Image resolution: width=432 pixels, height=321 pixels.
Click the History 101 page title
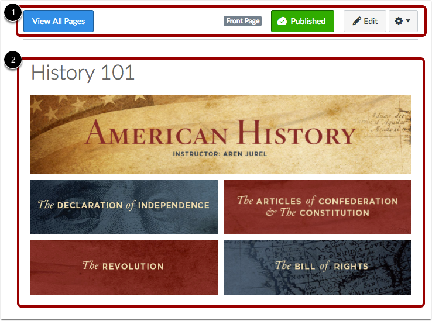(x=83, y=73)
